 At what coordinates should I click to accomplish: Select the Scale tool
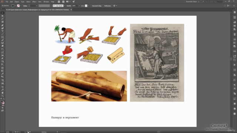tap(3, 52)
